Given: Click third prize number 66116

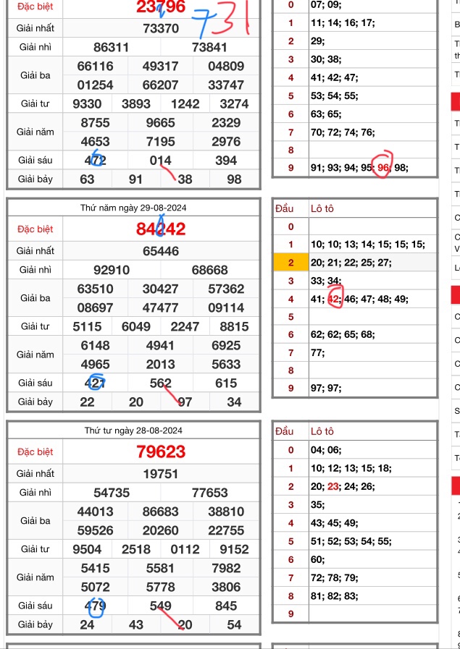Looking at the screenshot, I should [x=96, y=67].
